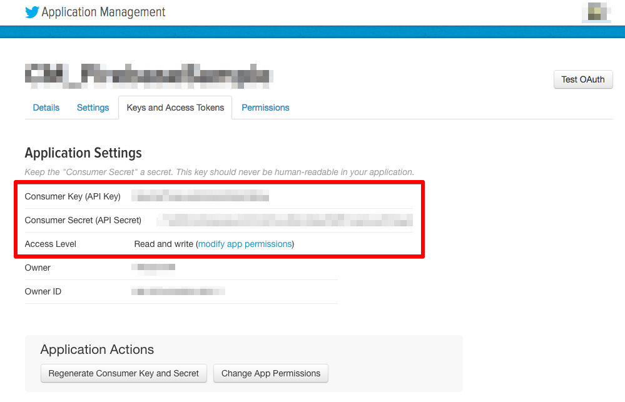Viewport: 625px width, 402px height.
Task: Open the user avatar in the header
Action: pos(596,13)
